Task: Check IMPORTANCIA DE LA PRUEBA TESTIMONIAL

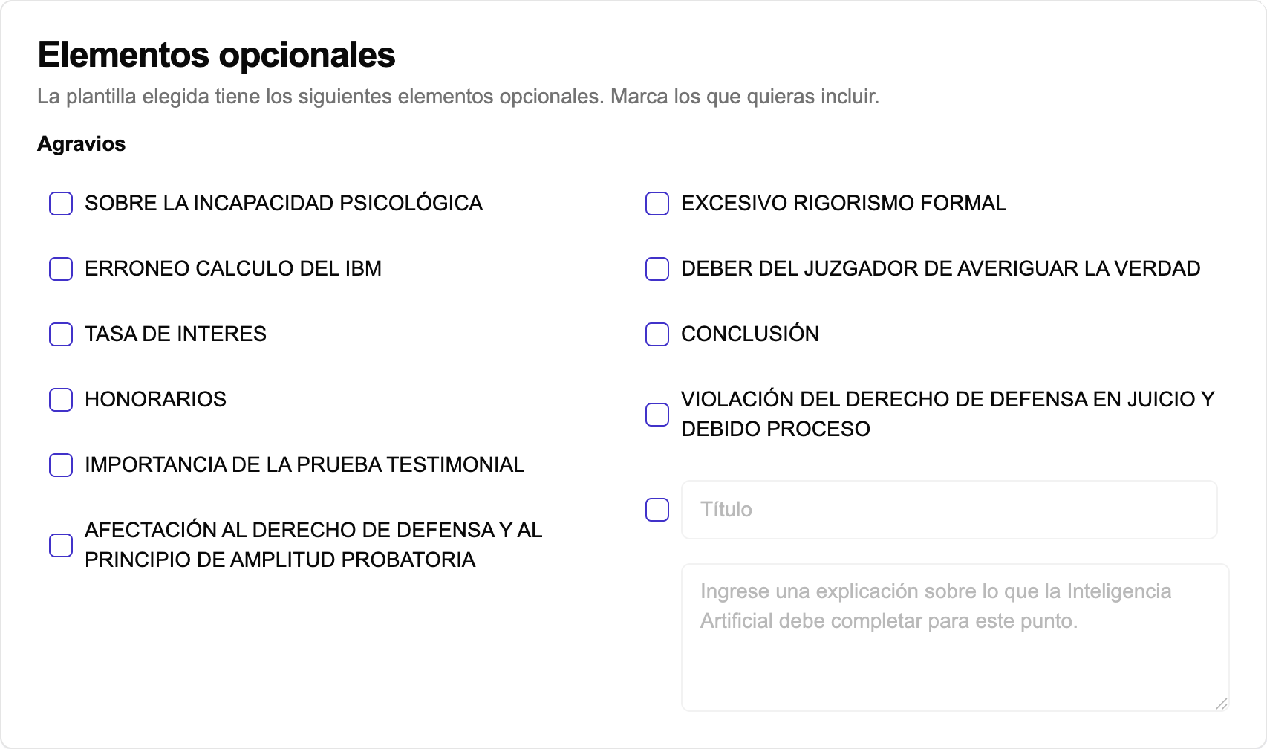Action: 61,465
